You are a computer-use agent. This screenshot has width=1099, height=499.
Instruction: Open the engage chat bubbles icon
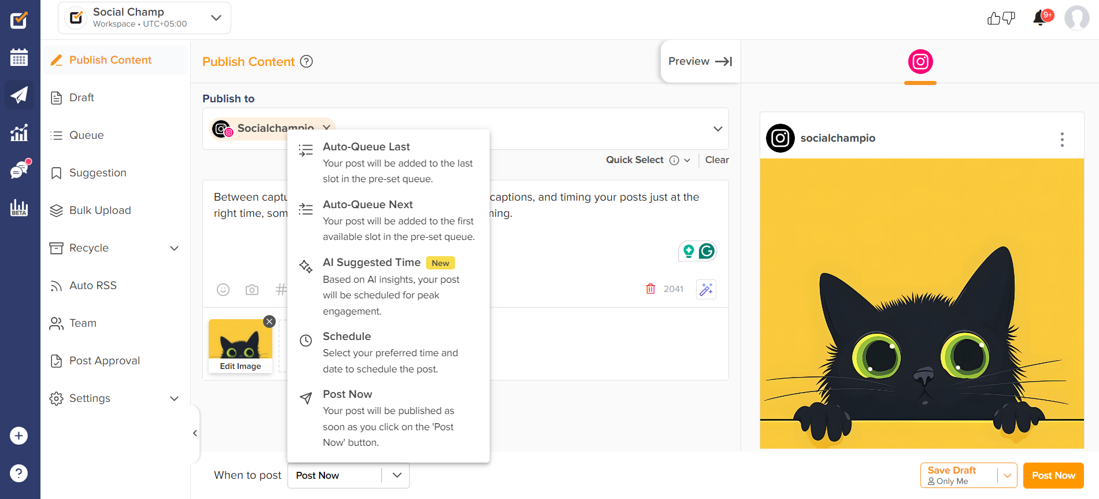tap(20, 169)
